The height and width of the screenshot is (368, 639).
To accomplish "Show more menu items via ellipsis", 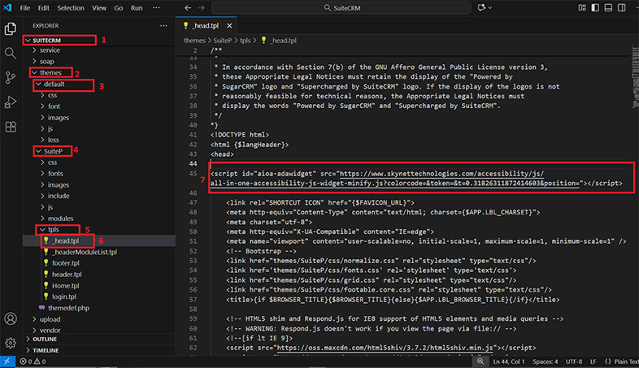I will pyautogui.click(x=156, y=8).
